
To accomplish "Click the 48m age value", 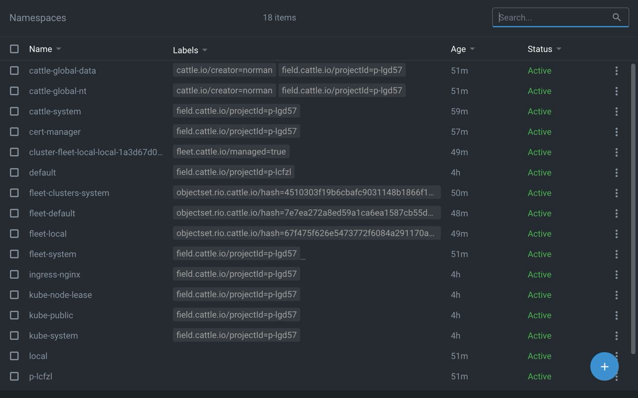I will click(459, 213).
